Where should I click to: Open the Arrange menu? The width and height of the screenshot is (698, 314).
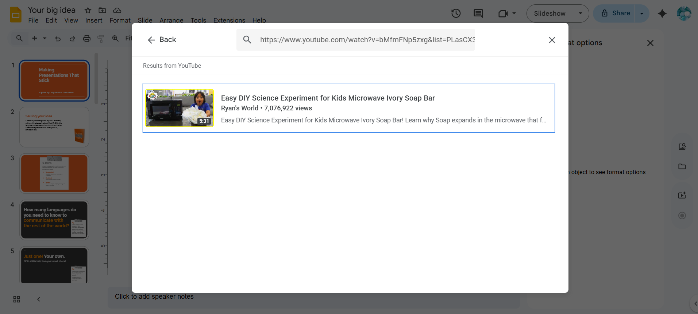[171, 20]
